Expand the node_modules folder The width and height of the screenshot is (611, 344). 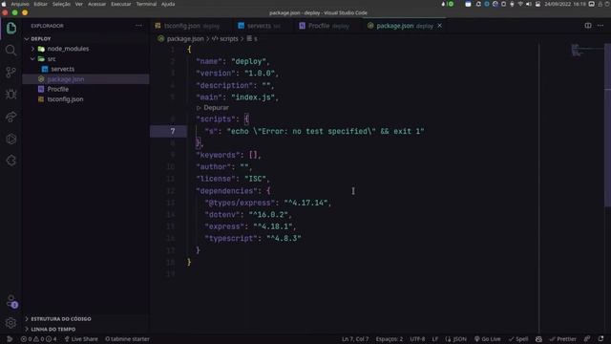tap(68, 49)
